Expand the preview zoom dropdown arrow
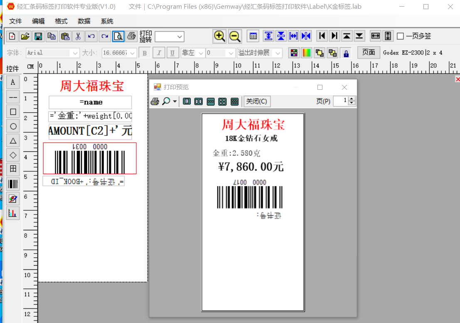The height and width of the screenshot is (323, 460). click(175, 101)
